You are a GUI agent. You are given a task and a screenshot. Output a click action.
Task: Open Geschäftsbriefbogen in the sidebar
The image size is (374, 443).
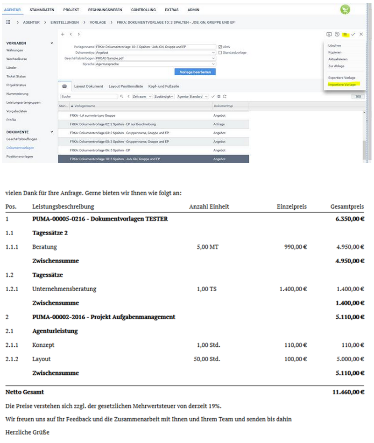tap(22, 139)
